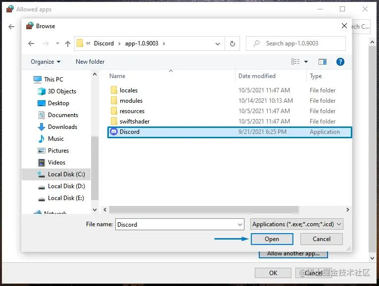
Task: Click the Allowed apps window scroll down arrow
Action: [372, 258]
